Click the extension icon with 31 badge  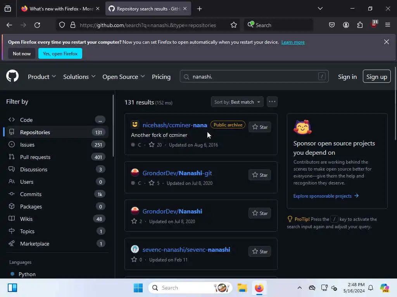pos(374,24)
